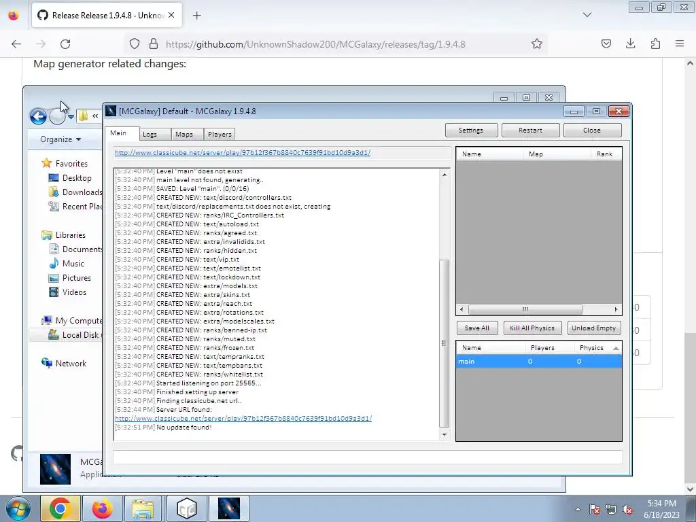Click MCGalaxy application thumbnail in details pane

click(55, 469)
